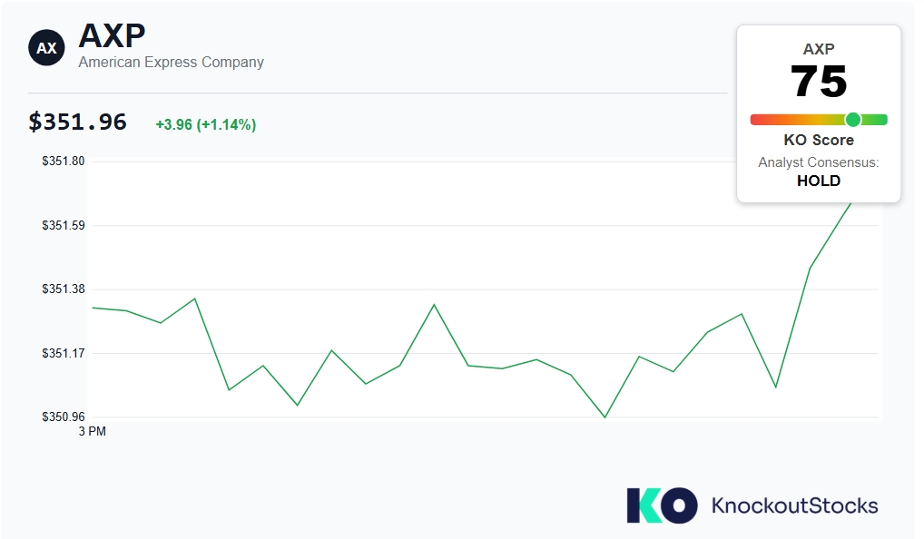Click the green KO Score gauge marker
This screenshot has width=924, height=539.
[x=852, y=120]
